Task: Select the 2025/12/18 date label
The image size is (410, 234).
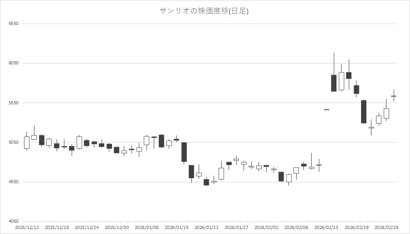Action: coord(57,227)
